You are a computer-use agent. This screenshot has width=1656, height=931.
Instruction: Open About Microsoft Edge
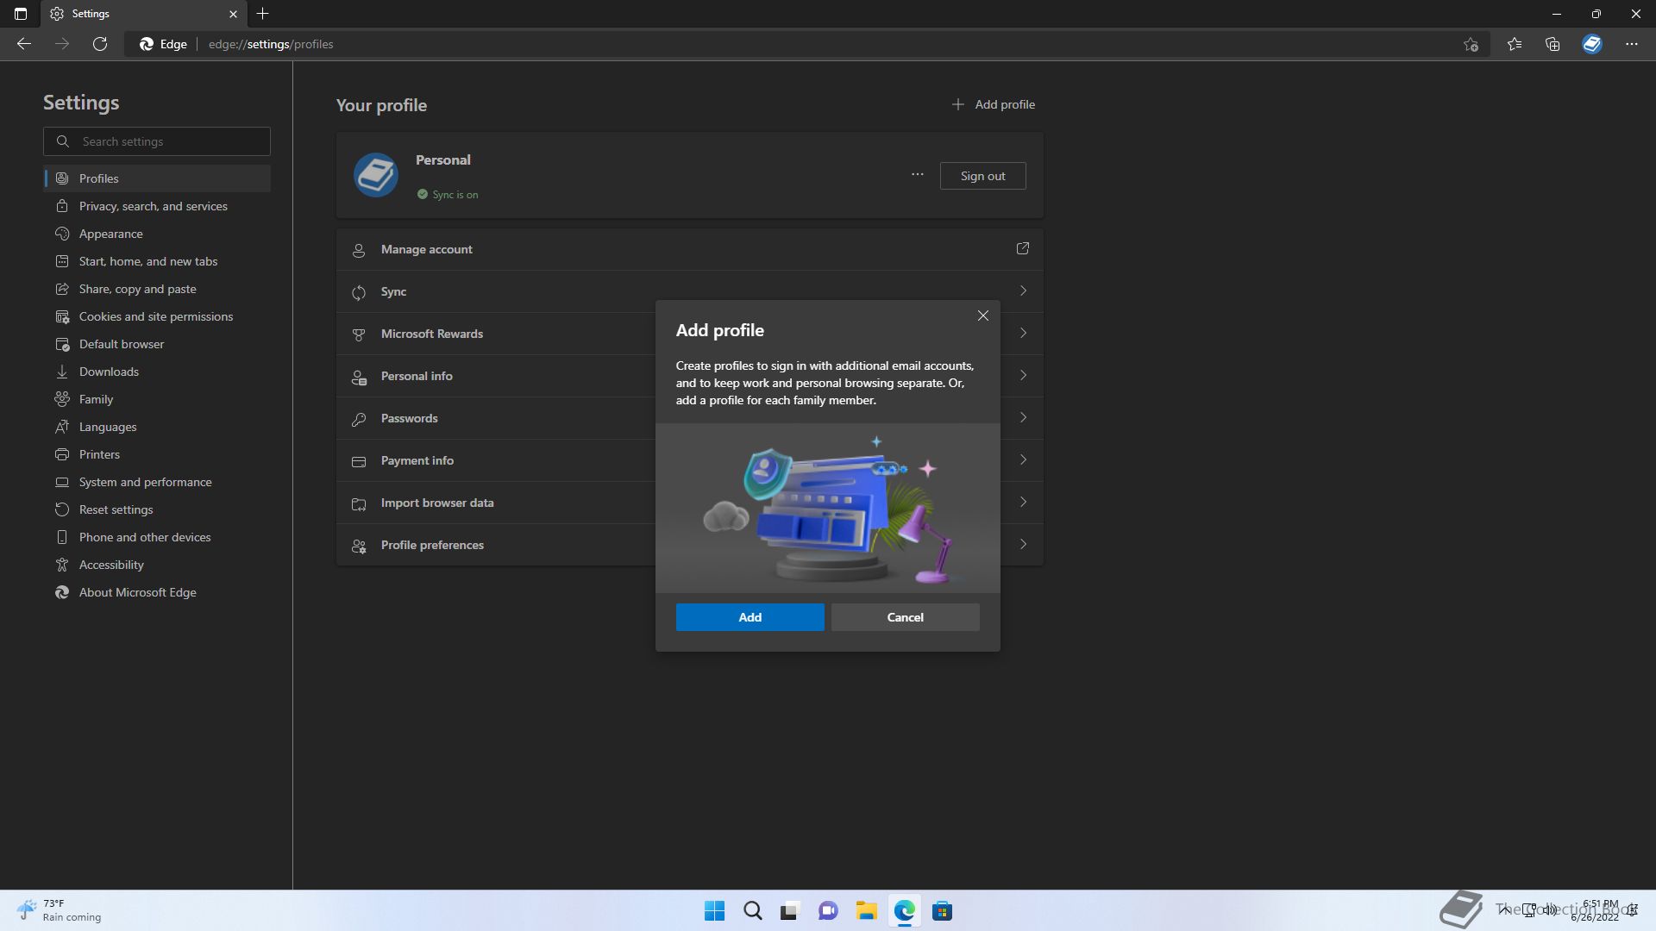157,592
